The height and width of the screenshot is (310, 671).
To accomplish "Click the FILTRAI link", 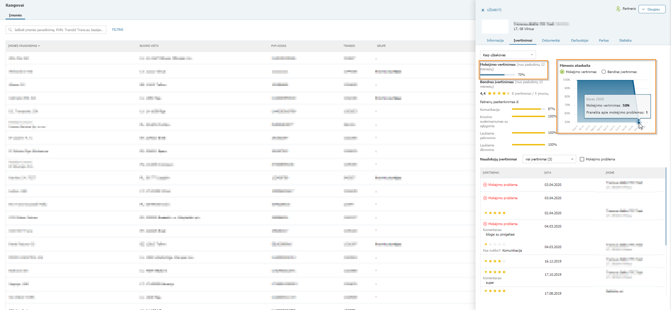I will [117, 30].
